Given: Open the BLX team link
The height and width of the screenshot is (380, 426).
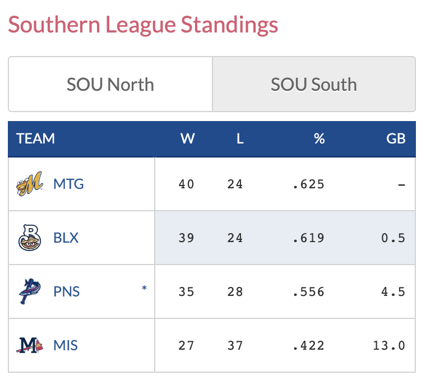Looking at the screenshot, I should pos(66,238).
